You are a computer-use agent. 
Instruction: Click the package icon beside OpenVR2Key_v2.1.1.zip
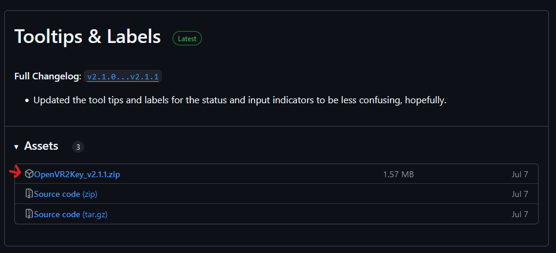(29, 174)
